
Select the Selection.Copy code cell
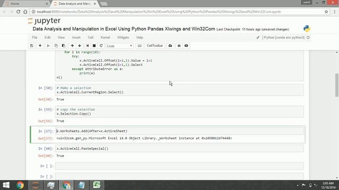pos(179,111)
